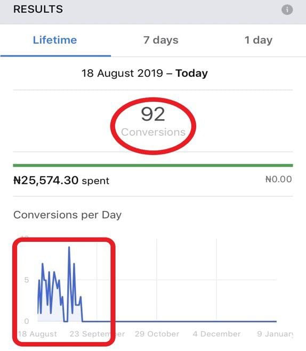Select the 29 October axis label
This screenshot has width=306, height=351.
pyautogui.click(x=157, y=334)
